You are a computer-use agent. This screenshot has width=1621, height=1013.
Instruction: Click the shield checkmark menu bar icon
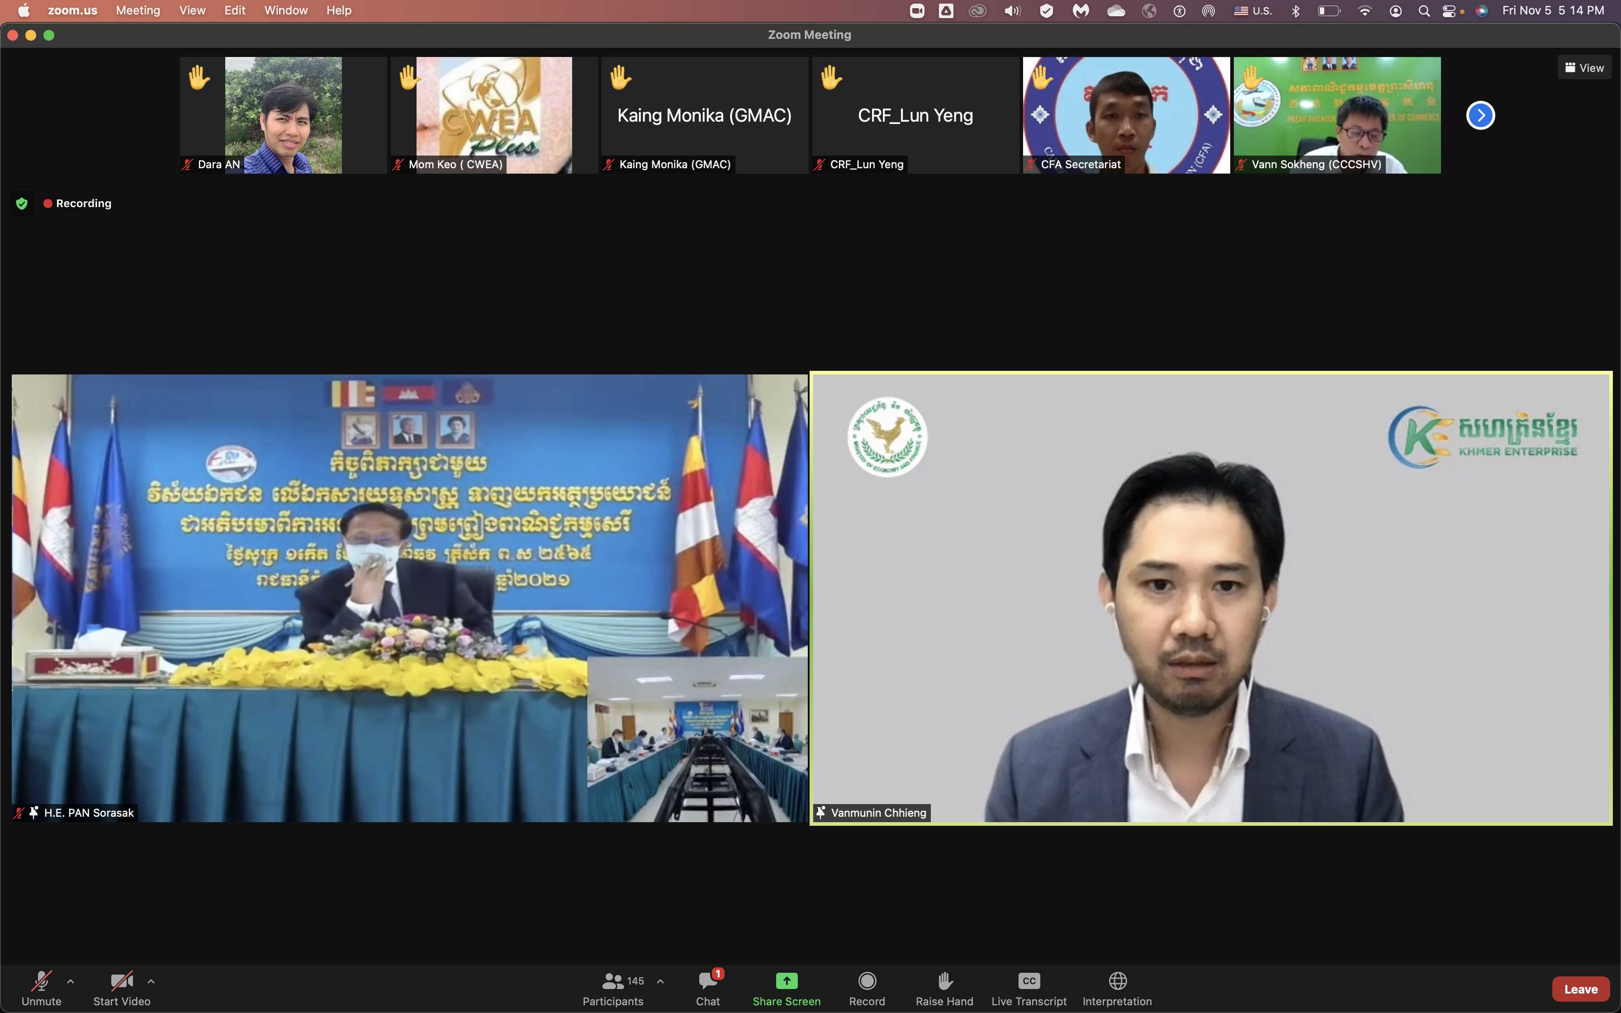click(1046, 11)
